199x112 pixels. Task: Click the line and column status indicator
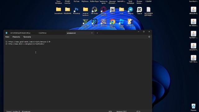(13, 111)
